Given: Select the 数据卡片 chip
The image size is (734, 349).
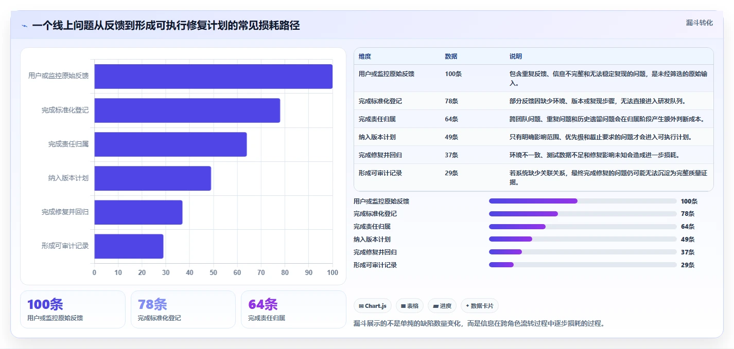Looking at the screenshot, I should (479, 306).
